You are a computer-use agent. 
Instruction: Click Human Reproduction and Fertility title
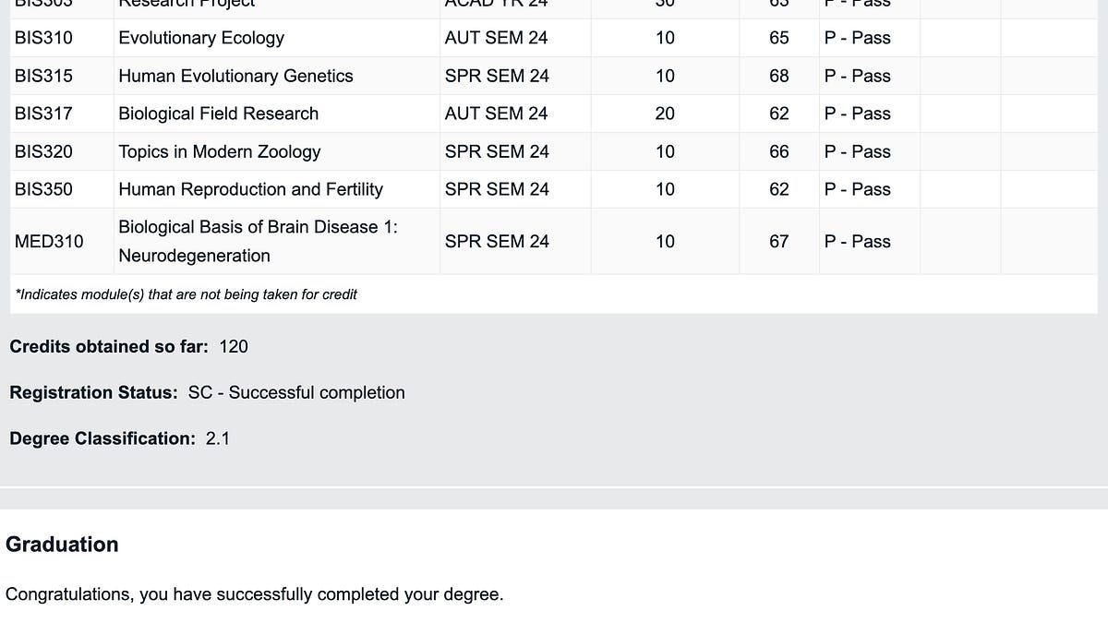tap(250, 189)
